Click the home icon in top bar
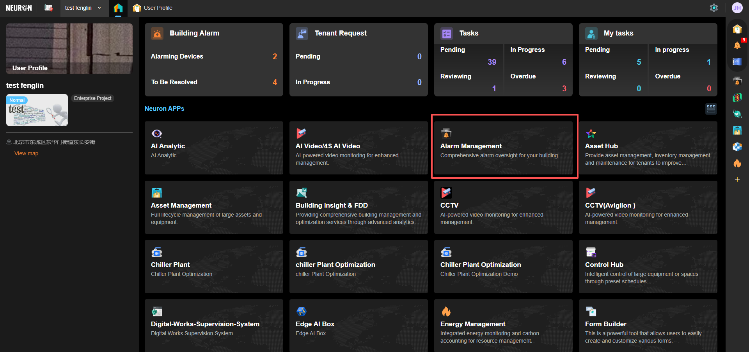This screenshot has height=352, width=749. pyautogui.click(x=118, y=8)
